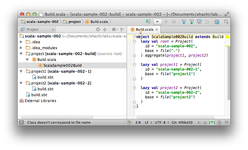Screen dimensions: 248x150
Task: Open the Project view selector dropdown
Action: [37, 29]
